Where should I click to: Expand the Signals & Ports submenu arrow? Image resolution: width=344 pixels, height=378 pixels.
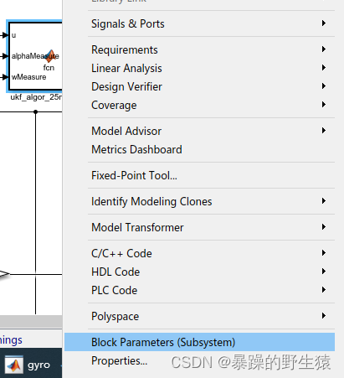[324, 23]
